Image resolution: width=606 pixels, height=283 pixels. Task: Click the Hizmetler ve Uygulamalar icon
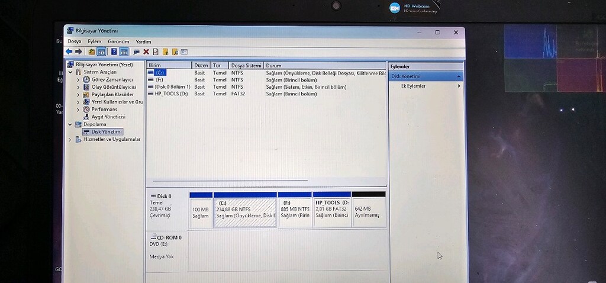[79, 139]
